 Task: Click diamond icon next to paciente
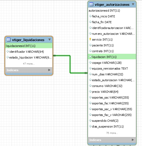tap(90, 45)
